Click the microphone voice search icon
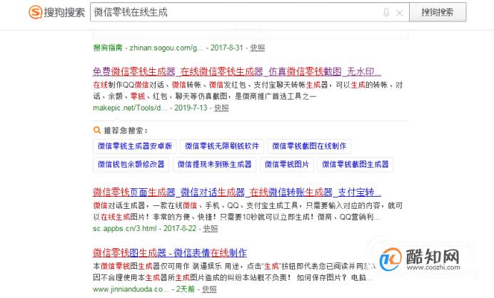The image size is (494, 298). tap(386, 13)
